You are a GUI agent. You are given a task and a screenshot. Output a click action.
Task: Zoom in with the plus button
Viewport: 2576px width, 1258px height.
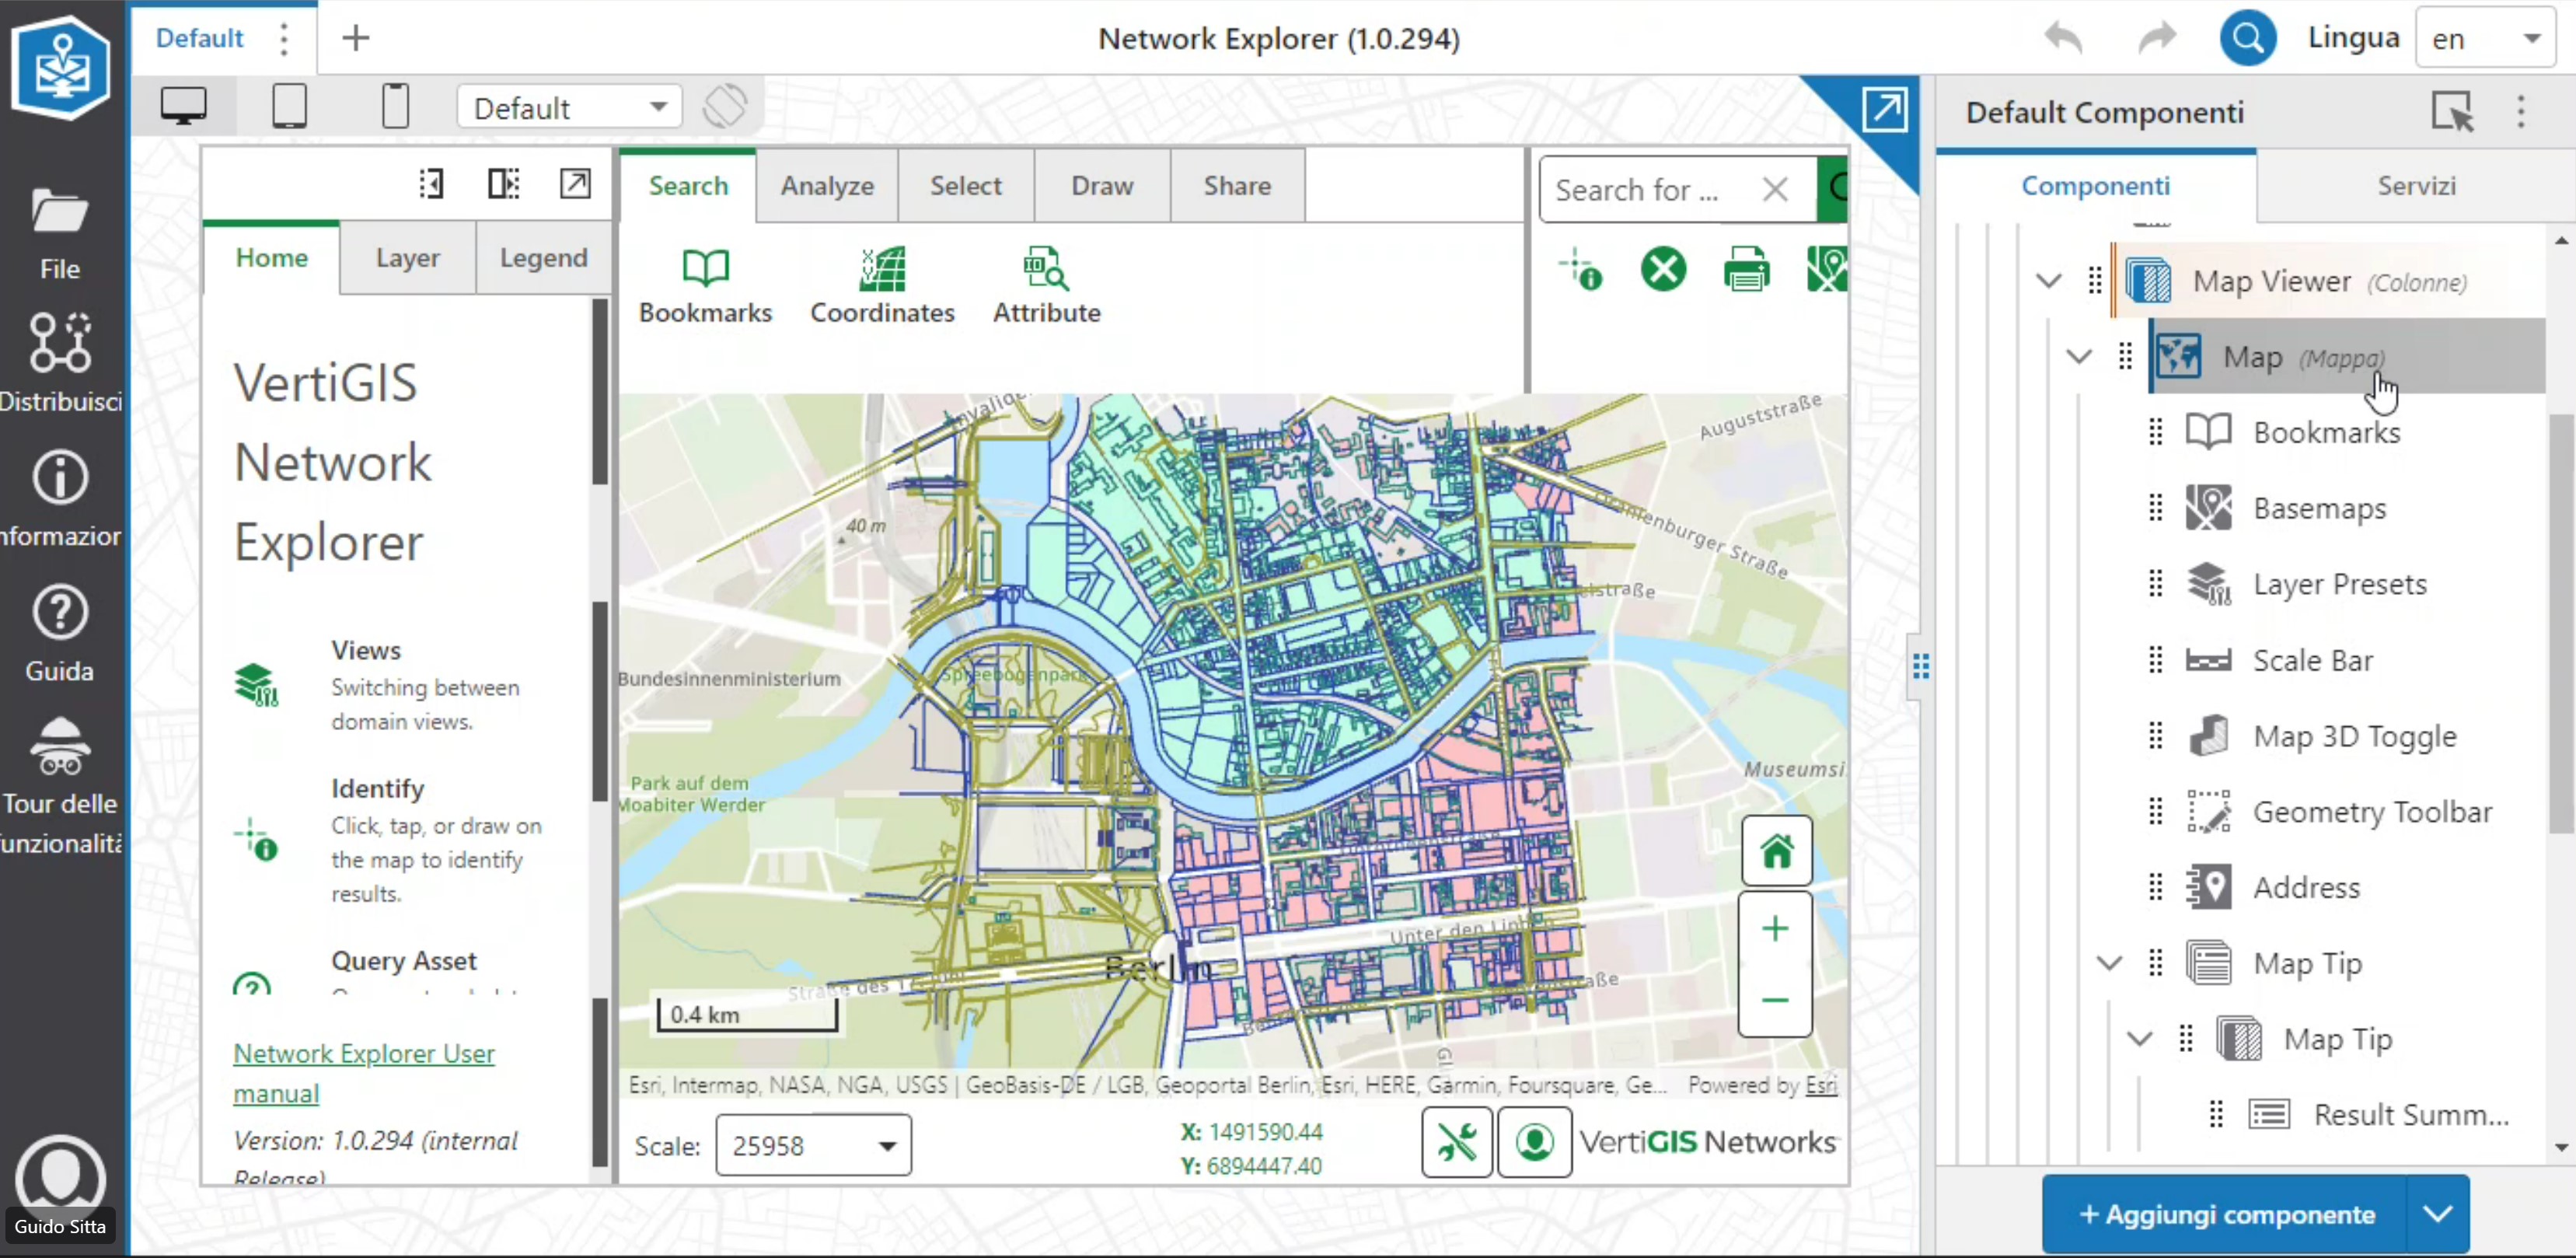click(x=1775, y=929)
